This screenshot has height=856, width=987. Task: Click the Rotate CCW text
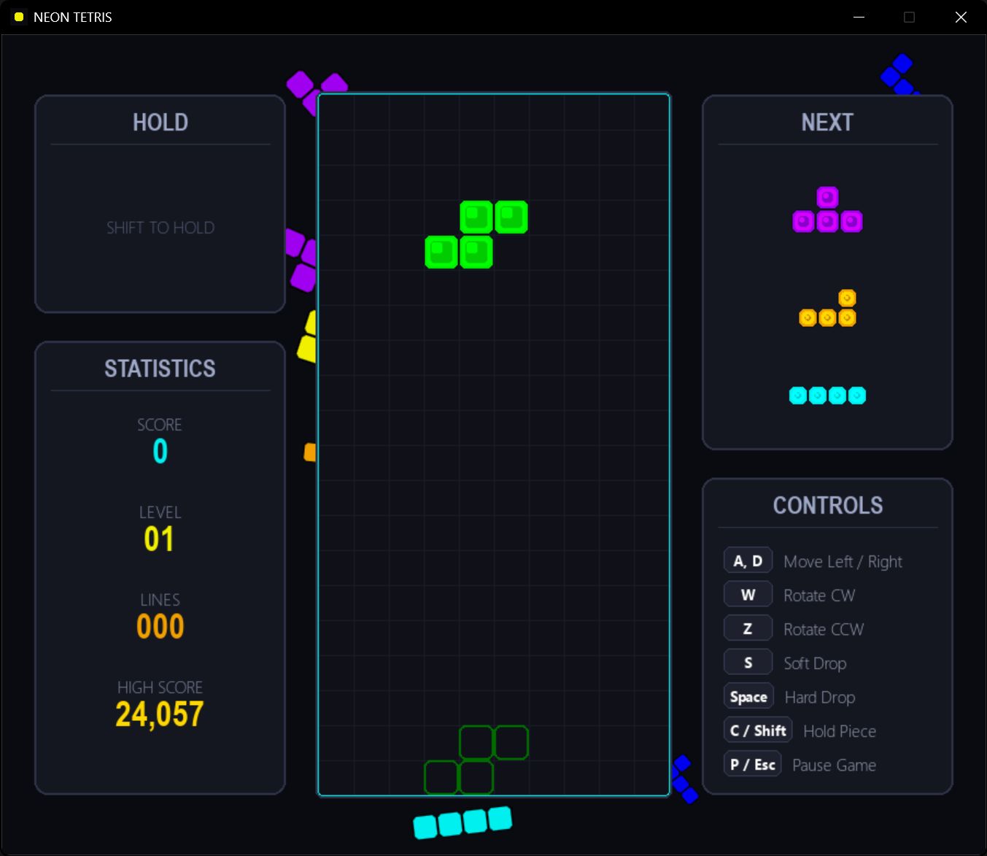point(824,629)
